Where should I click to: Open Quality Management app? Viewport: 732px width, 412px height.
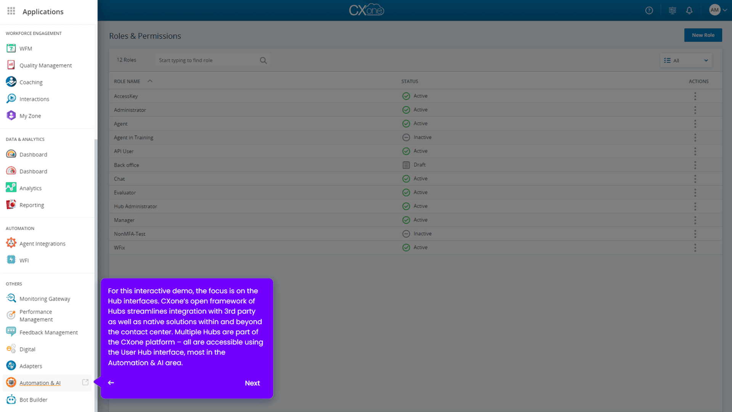[45, 65]
